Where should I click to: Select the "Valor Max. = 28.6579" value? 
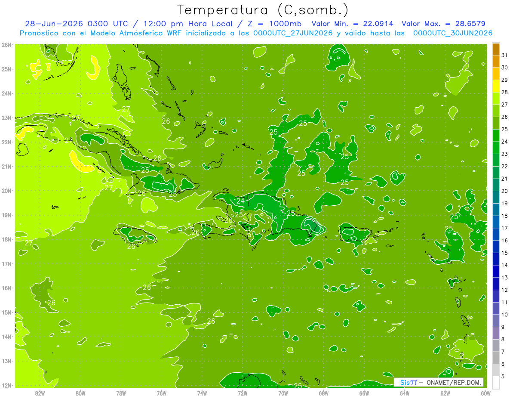443,24
